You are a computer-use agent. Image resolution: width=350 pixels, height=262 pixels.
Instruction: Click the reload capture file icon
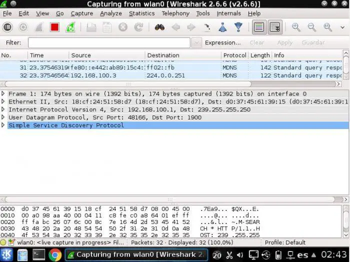pos(138,27)
